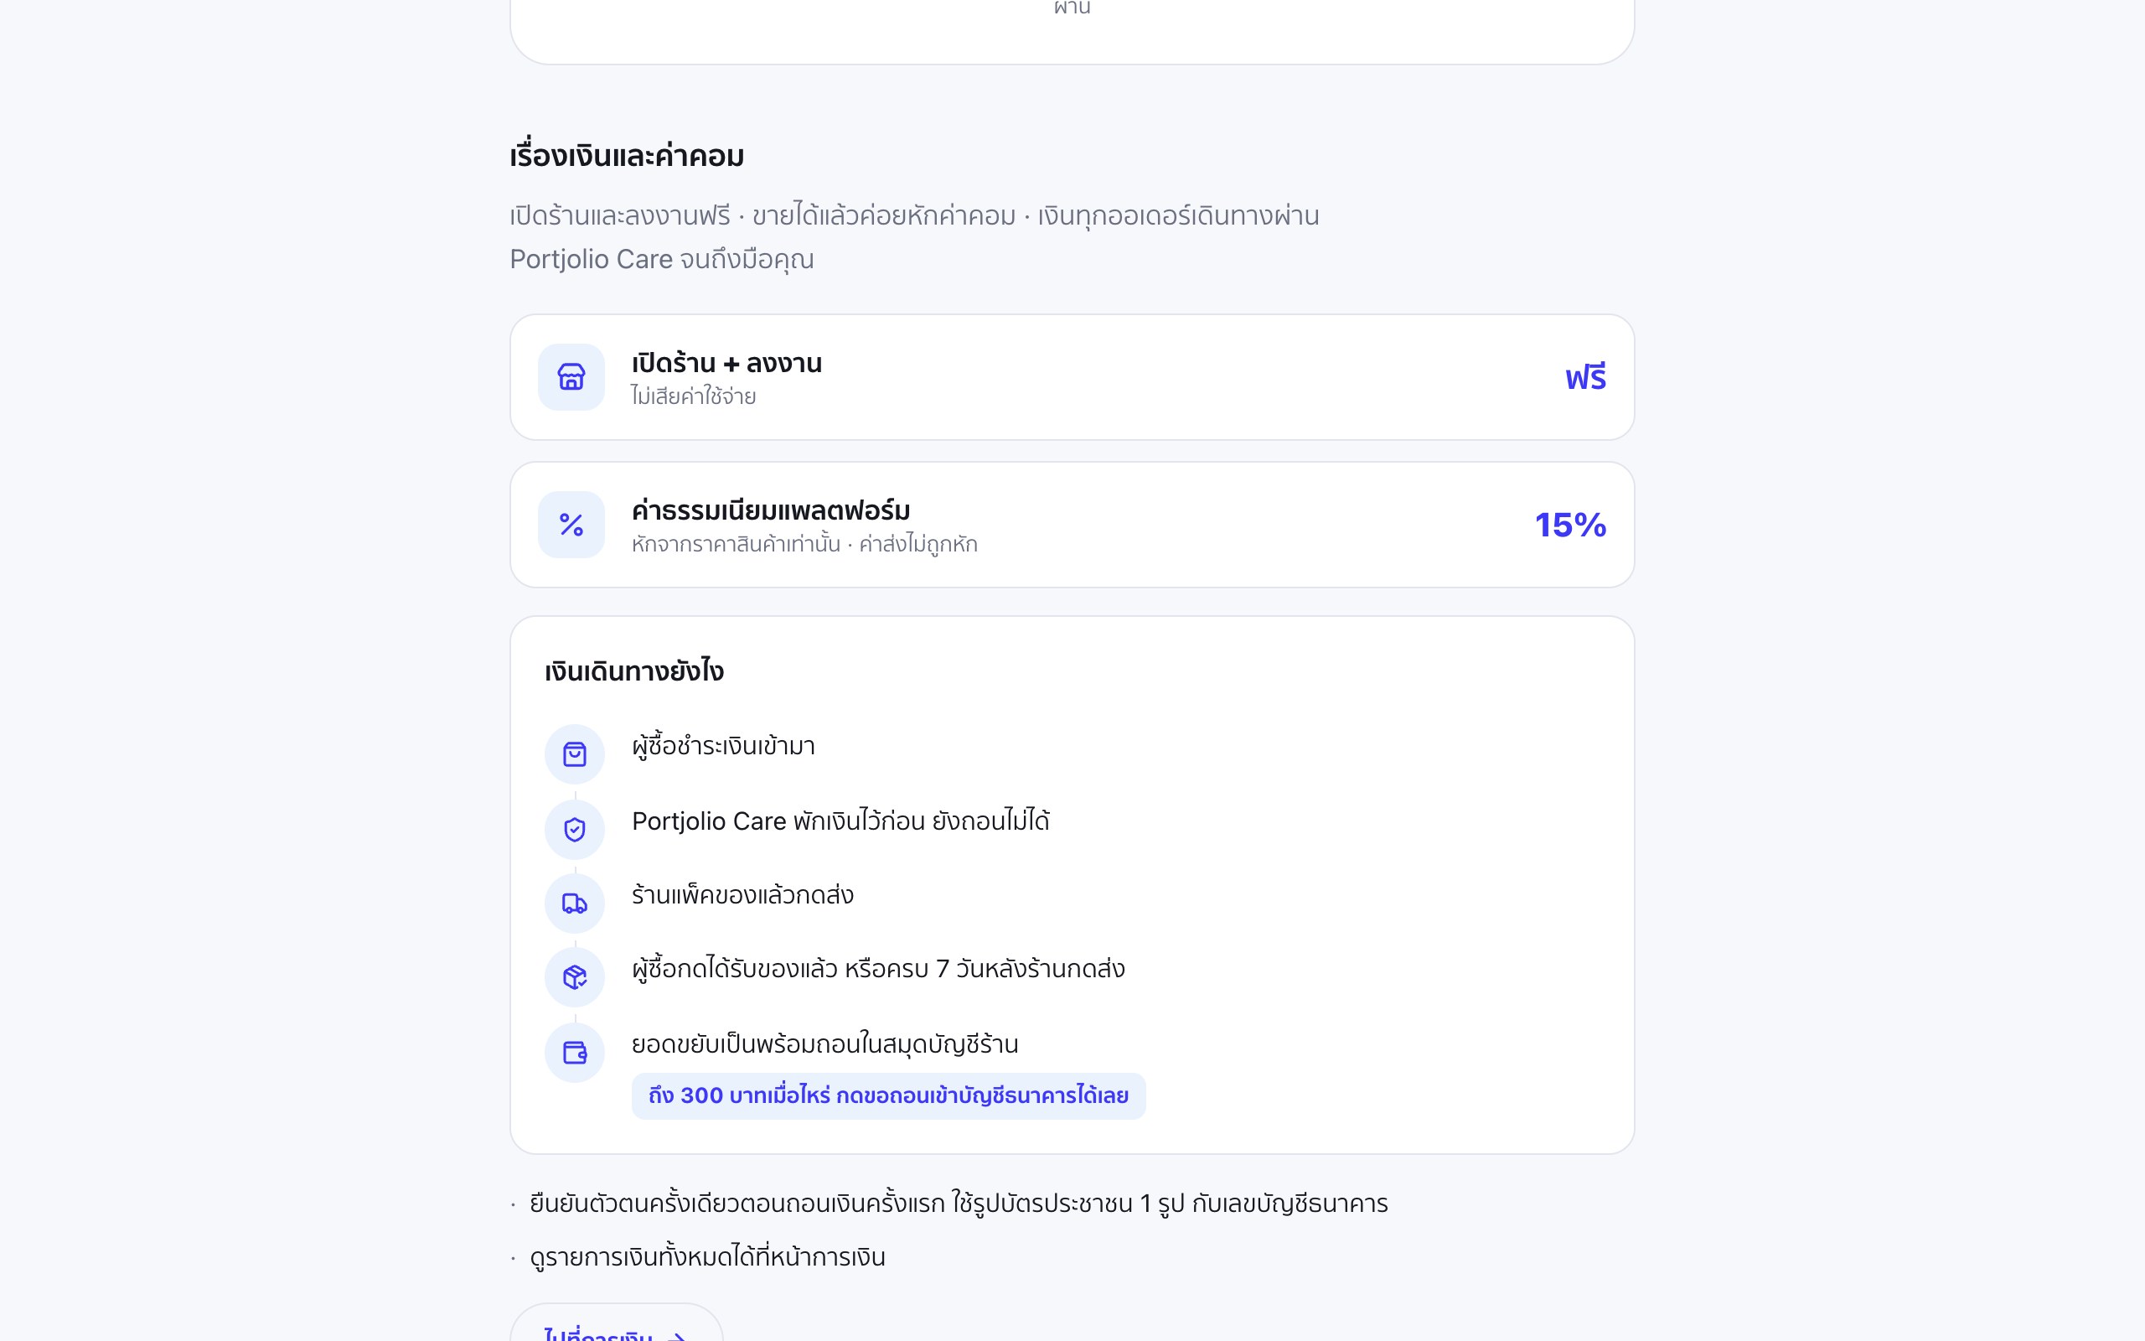Select the delivery truck icon for ร้านแพ็คของแล้วกดส่ง

click(574, 903)
